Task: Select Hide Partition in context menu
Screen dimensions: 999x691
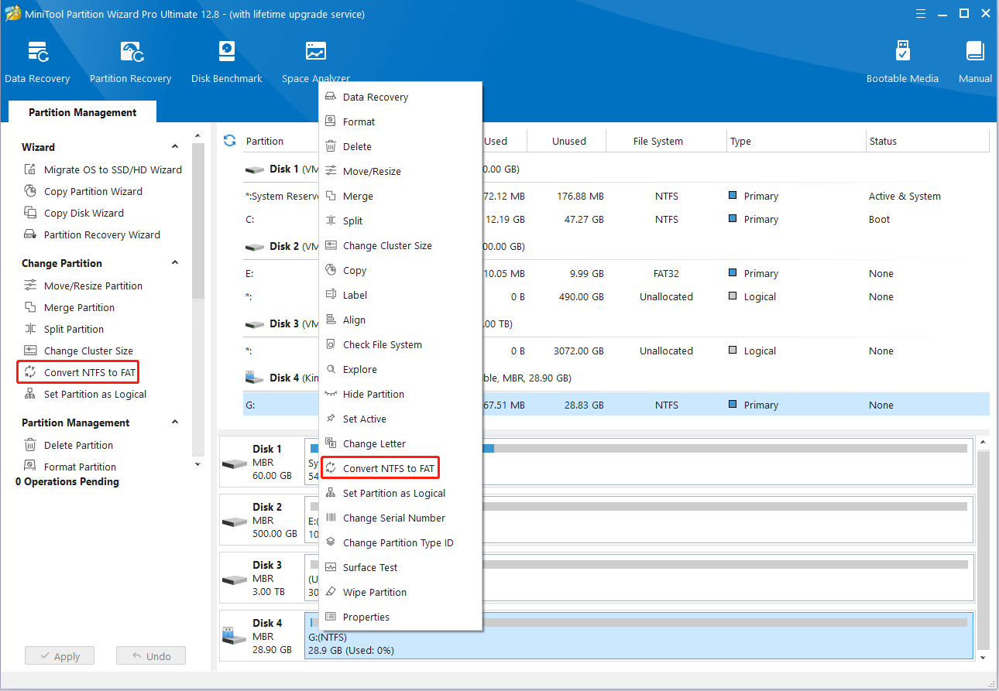Action: 400,394
